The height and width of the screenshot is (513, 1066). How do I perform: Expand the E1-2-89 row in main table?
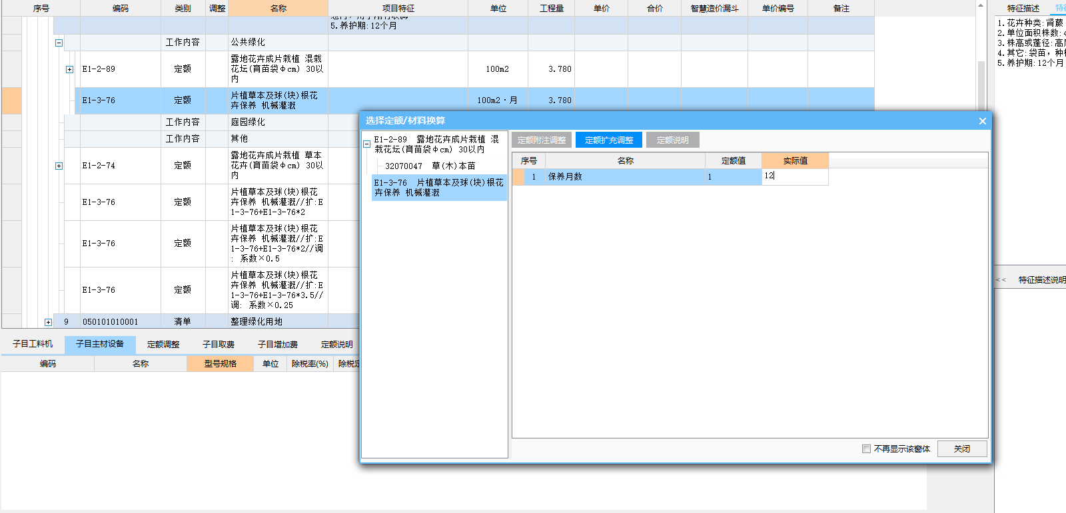[x=69, y=69]
